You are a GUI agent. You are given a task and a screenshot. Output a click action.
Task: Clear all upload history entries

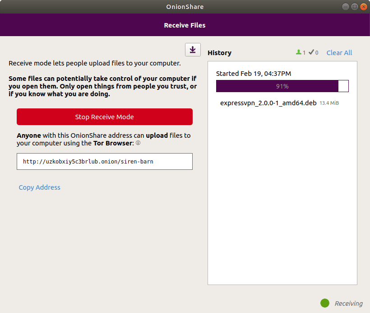(339, 53)
